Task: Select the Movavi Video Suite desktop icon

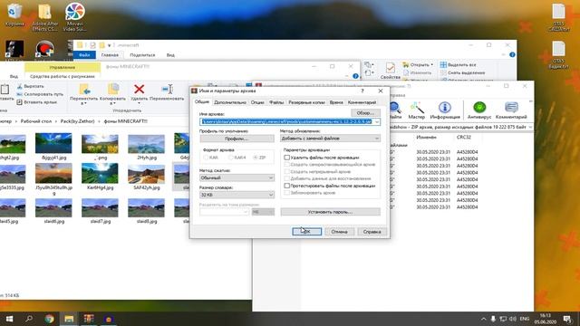Action: pos(74,17)
